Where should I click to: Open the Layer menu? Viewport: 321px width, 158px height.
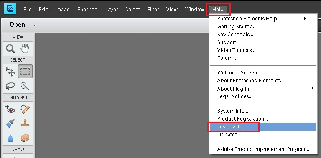coord(112,10)
